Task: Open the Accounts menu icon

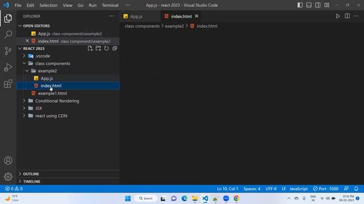Action: pos(8,160)
